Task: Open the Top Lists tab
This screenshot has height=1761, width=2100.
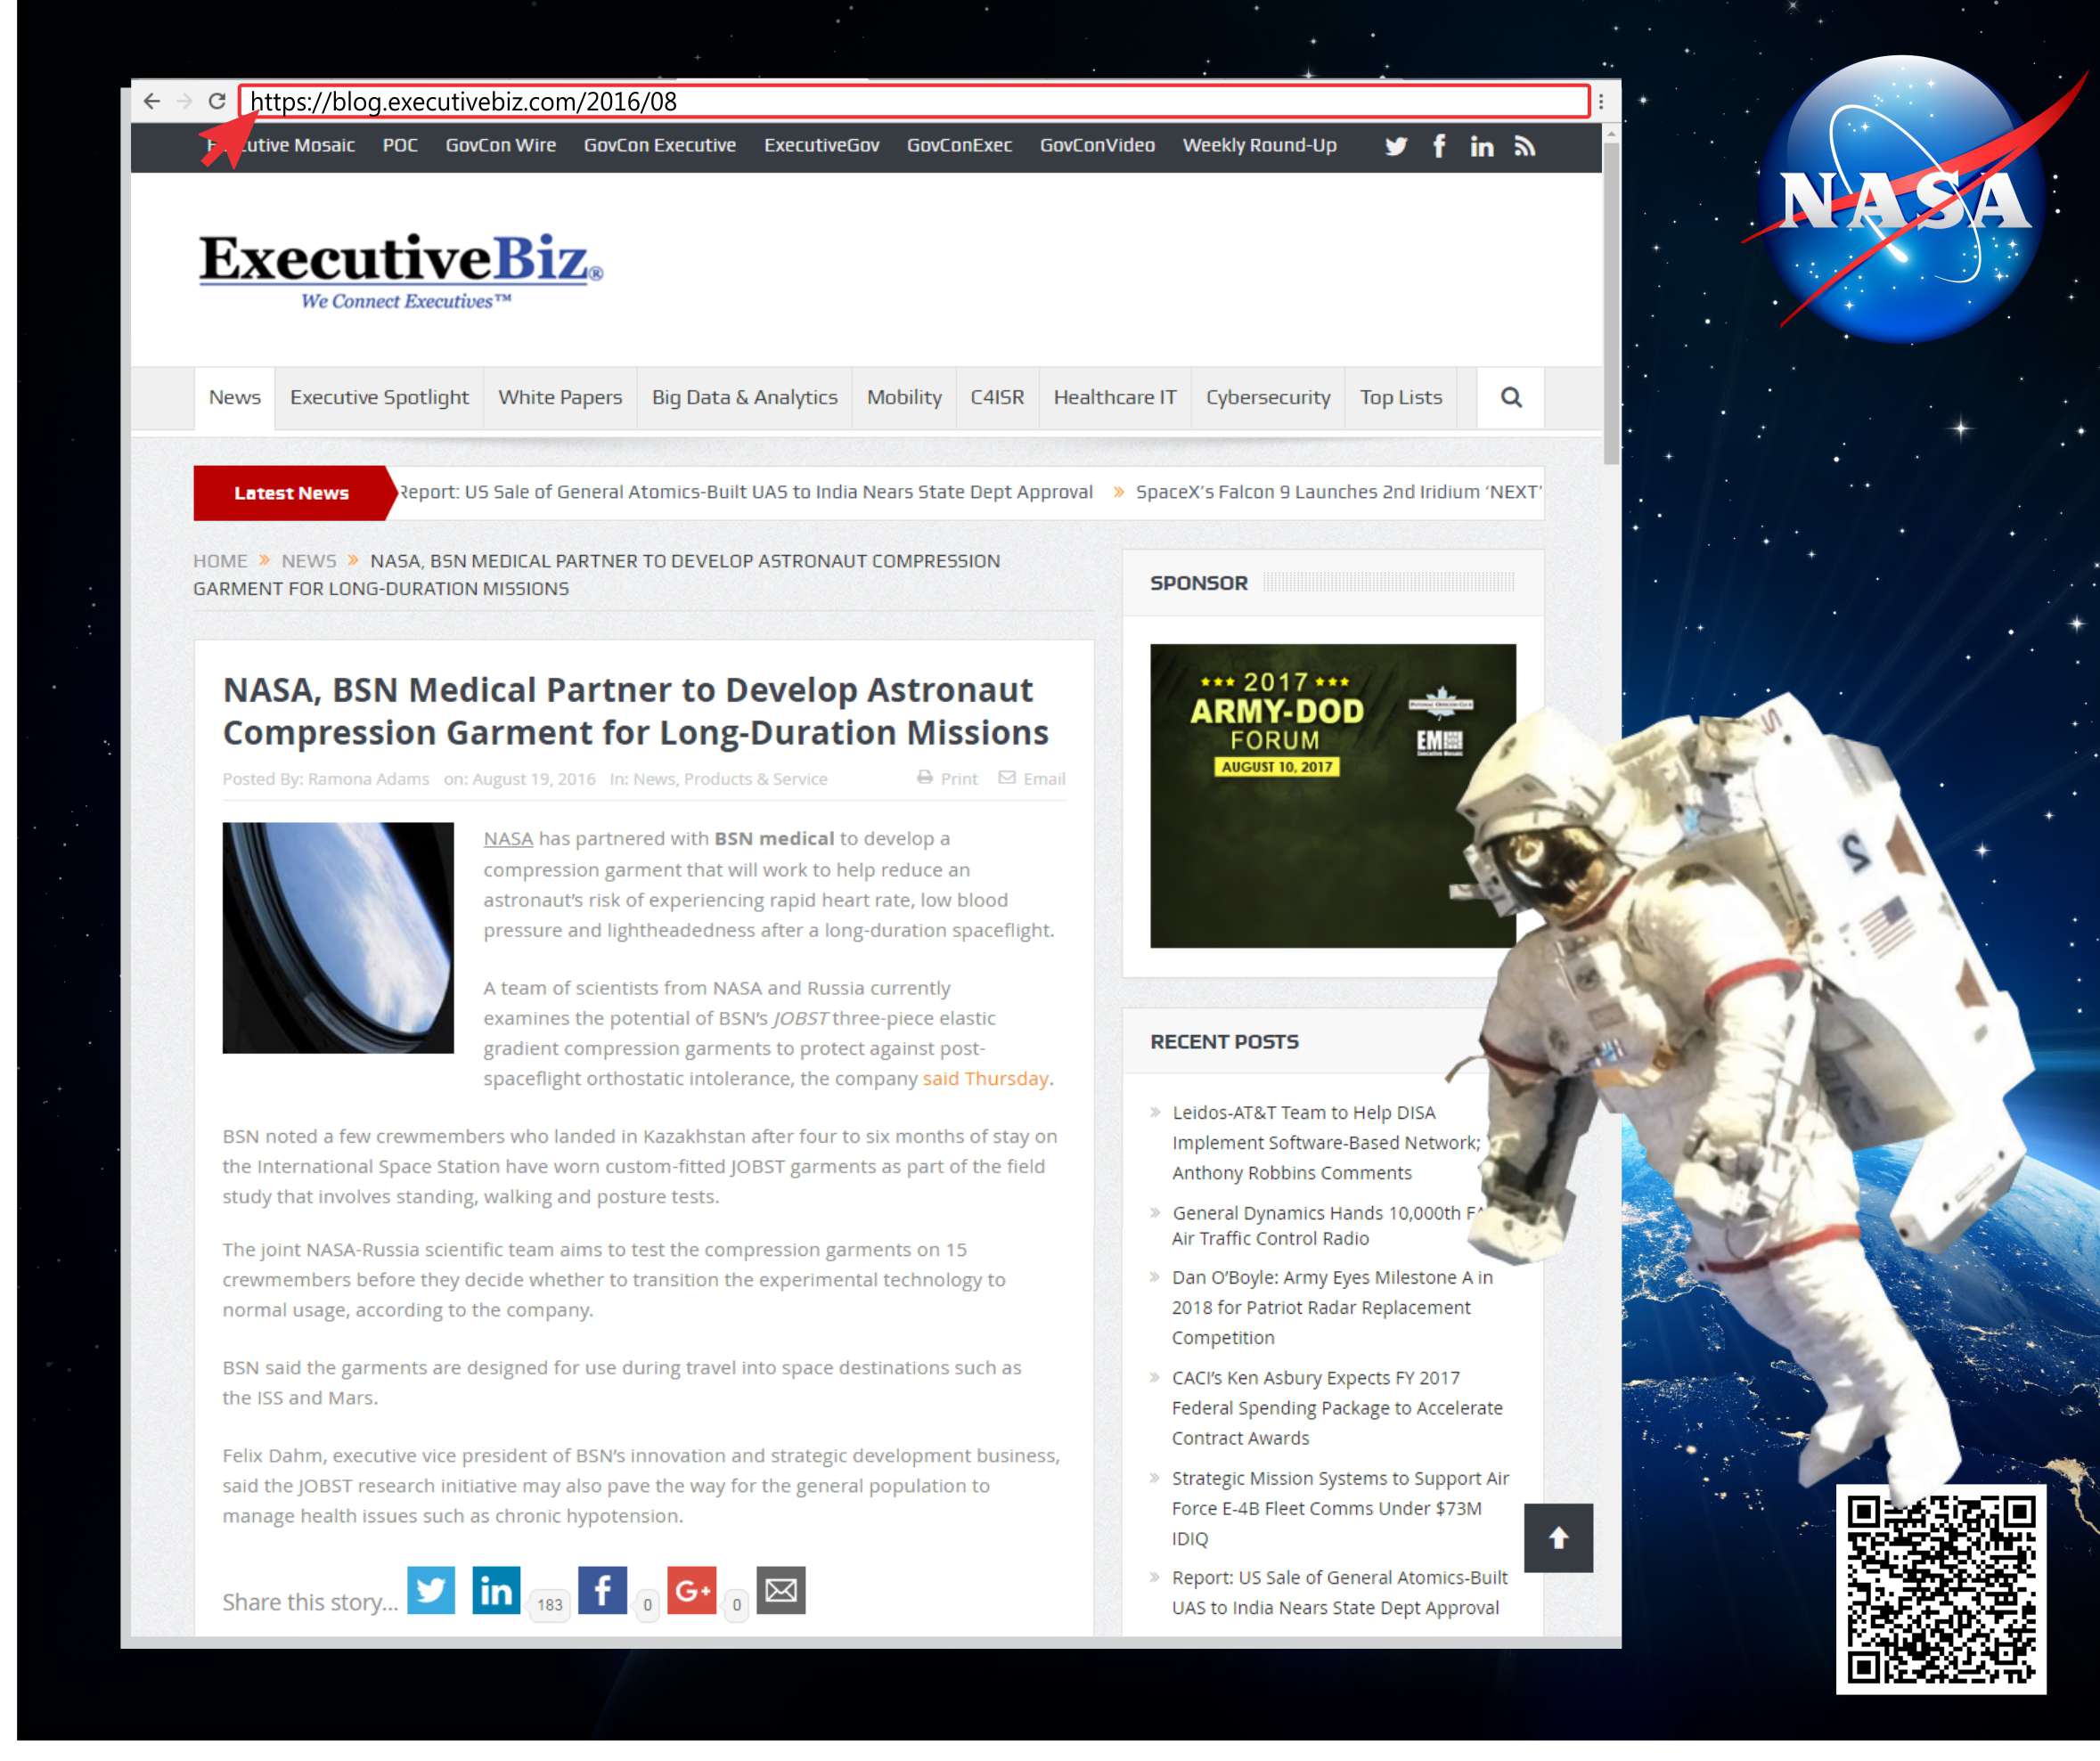Action: click(1401, 398)
